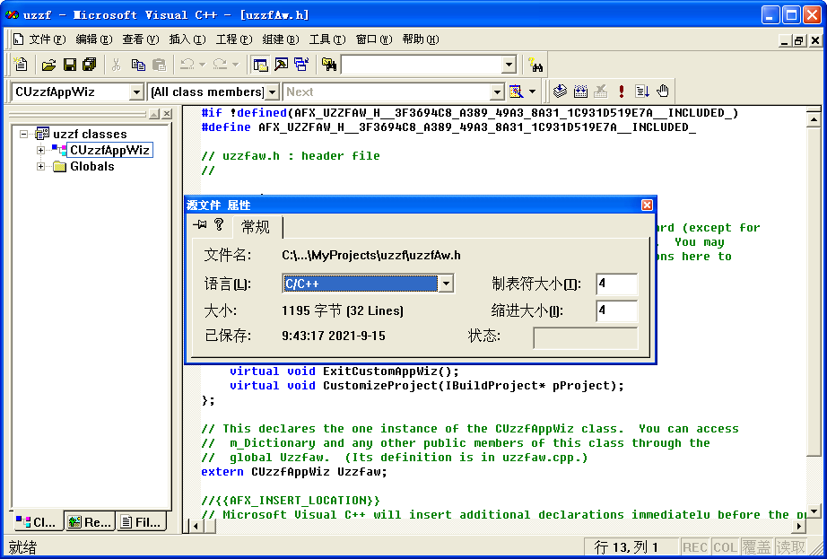The image size is (827, 559).
Task: Compile the file with the Compile icon
Action: click(560, 92)
